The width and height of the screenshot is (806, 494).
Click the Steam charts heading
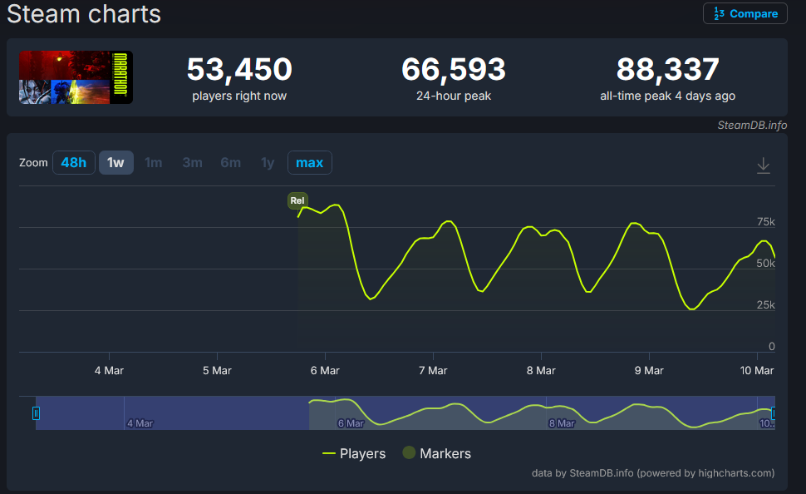[84, 14]
